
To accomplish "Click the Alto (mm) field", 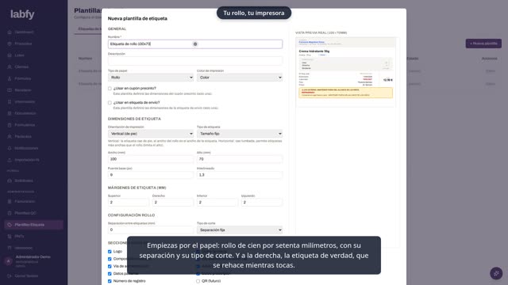I will (240, 159).
